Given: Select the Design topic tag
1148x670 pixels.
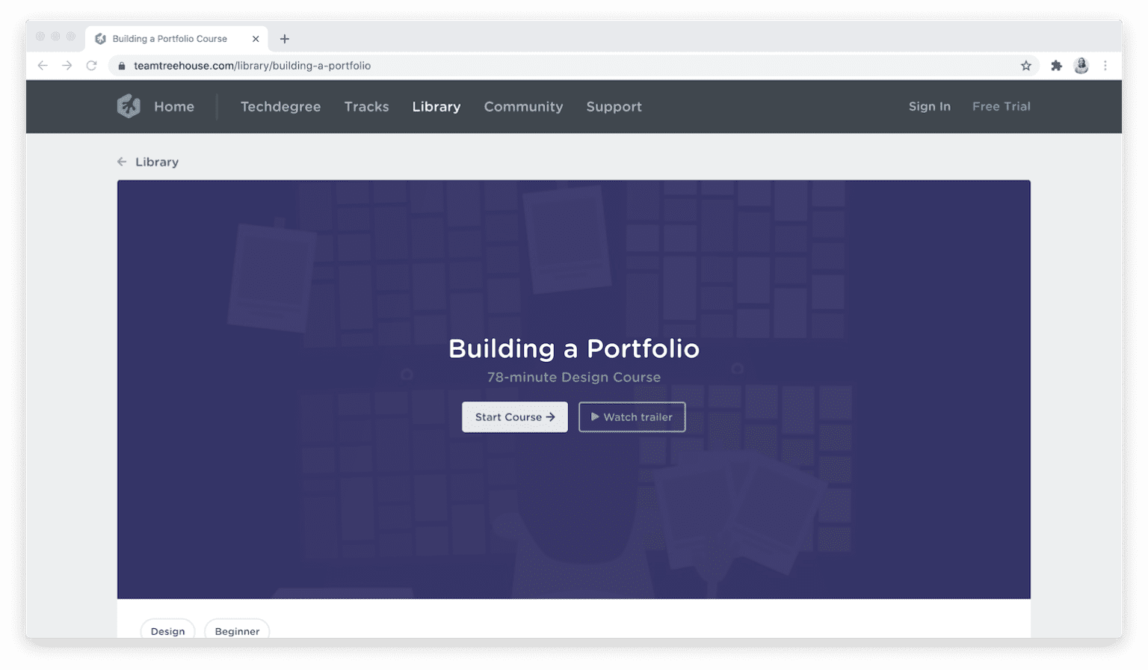Looking at the screenshot, I should tap(167, 631).
